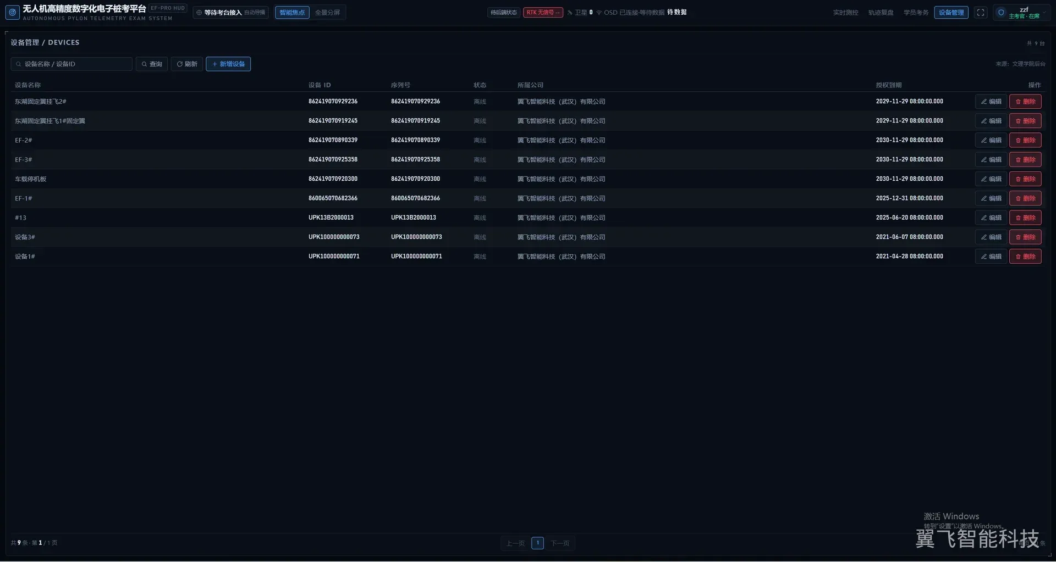Image resolution: width=1056 pixels, height=562 pixels.
Task: Click the 设备名称 column header
Action: 28,85
